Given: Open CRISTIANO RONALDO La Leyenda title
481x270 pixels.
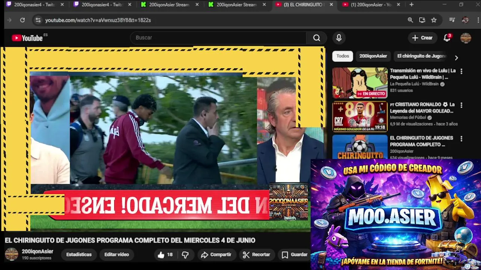Looking at the screenshot, I should 423,108.
